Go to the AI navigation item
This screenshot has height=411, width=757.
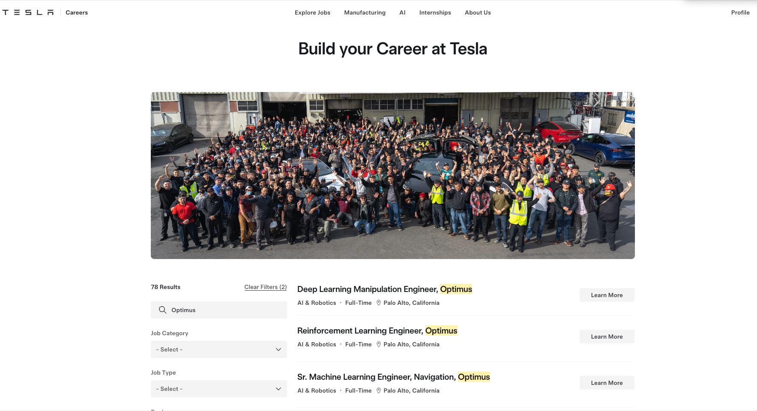(402, 12)
